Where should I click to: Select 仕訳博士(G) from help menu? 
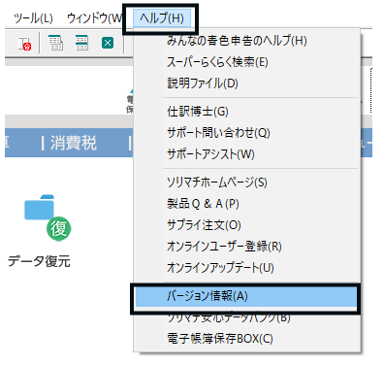[247, 112]
